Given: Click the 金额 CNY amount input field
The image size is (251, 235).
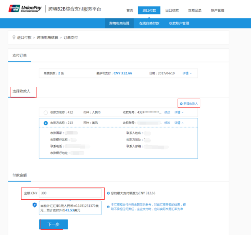Looking at the screenshot, I should (71, 193).
